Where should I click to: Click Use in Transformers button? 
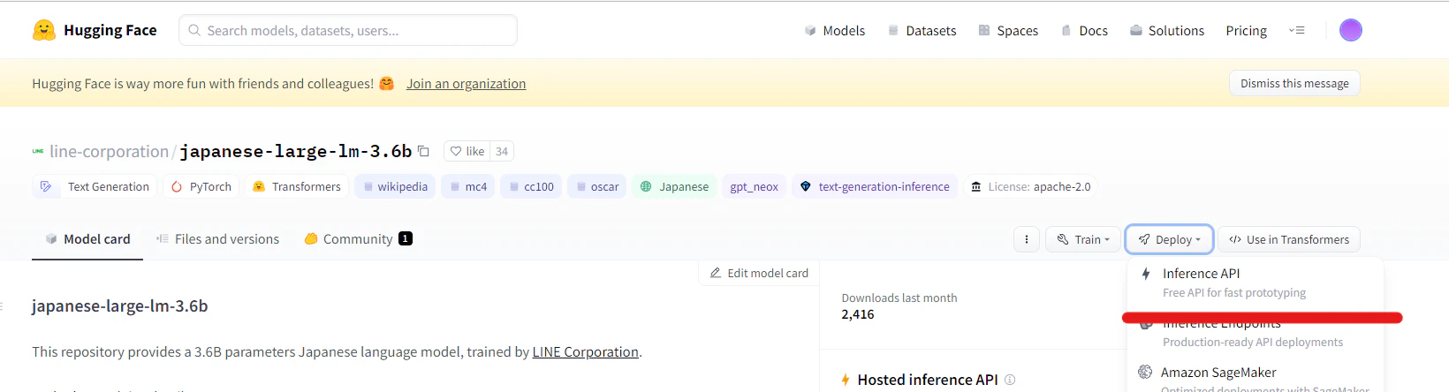pos(1289,239)
